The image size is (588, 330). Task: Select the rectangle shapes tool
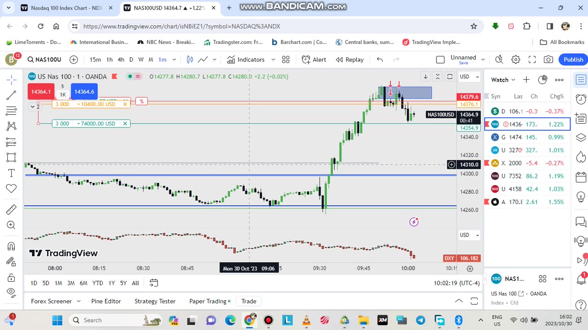coord(11,158)
